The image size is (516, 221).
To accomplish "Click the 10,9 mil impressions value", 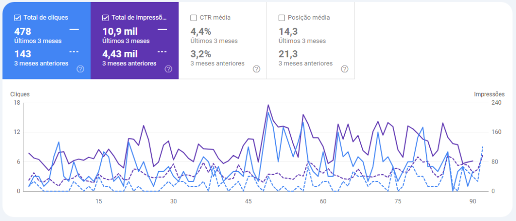I will click(119, 31).
